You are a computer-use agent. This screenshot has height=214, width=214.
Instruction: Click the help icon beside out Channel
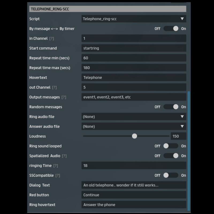(54, 87)
